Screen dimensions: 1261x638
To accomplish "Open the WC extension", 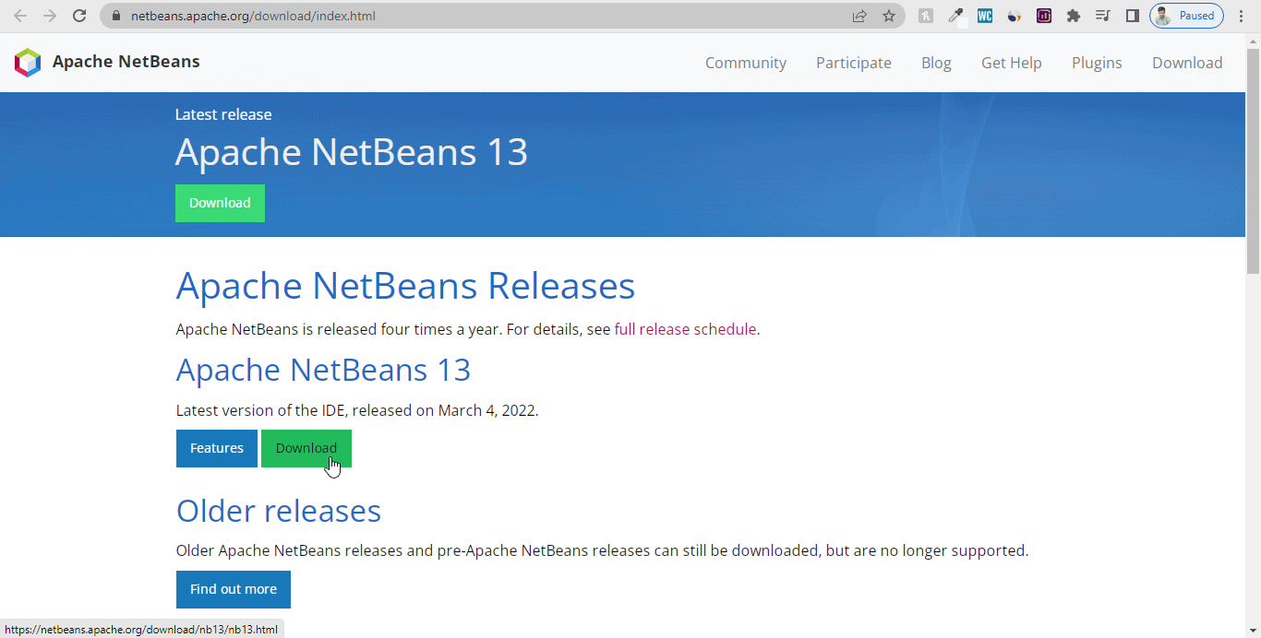I will (x=985, y=16).
